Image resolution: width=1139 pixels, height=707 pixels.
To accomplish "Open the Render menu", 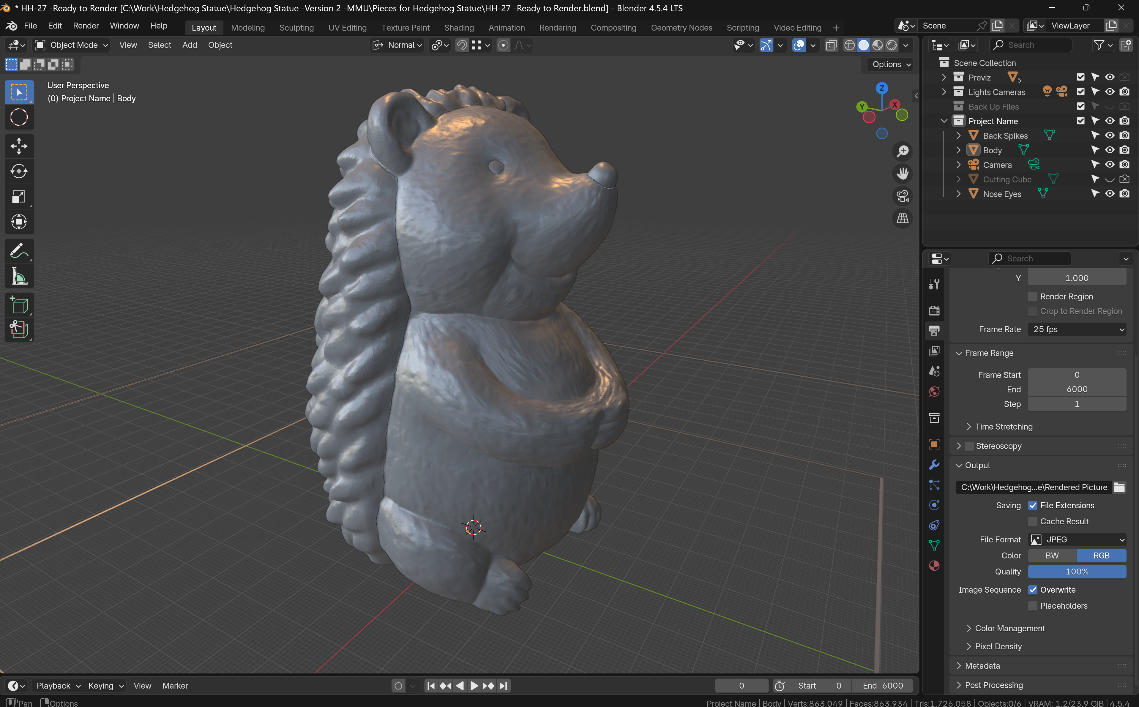I will coord(86,26).
